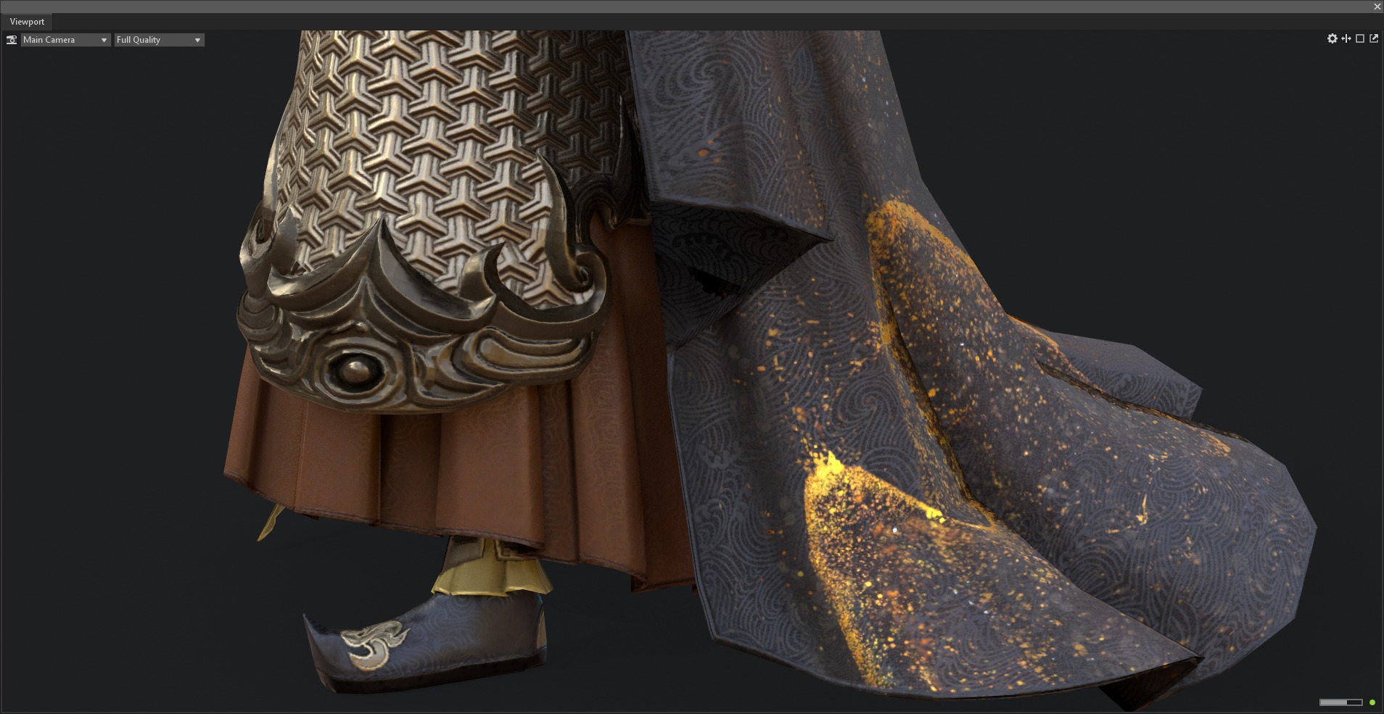Viewport: 1384px width, 714px height.
Task: Click the progress bar in bottom corner
Action: pyautogui.click(x=1340, y=702)
